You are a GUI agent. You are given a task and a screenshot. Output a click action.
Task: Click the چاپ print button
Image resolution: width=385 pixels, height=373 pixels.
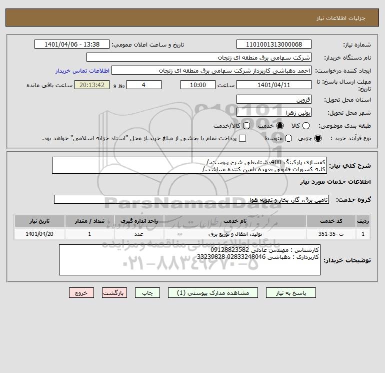coord(147,293)
